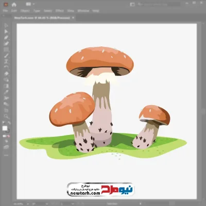
Task: Choose the Selection tool arrow
Action: tap(6, 25)
